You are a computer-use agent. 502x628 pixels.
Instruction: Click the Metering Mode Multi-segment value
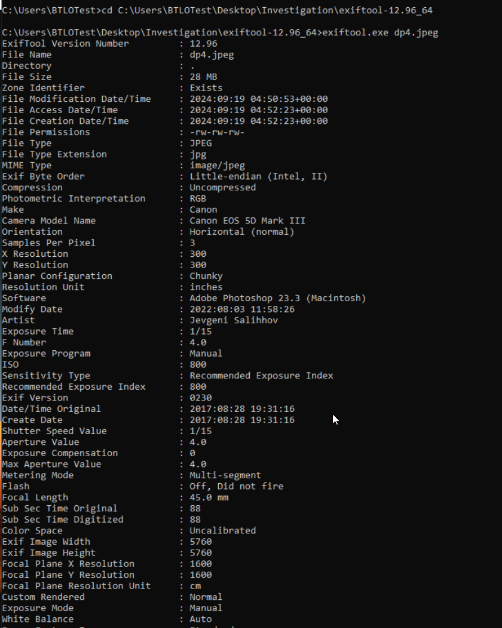[225, 475]
